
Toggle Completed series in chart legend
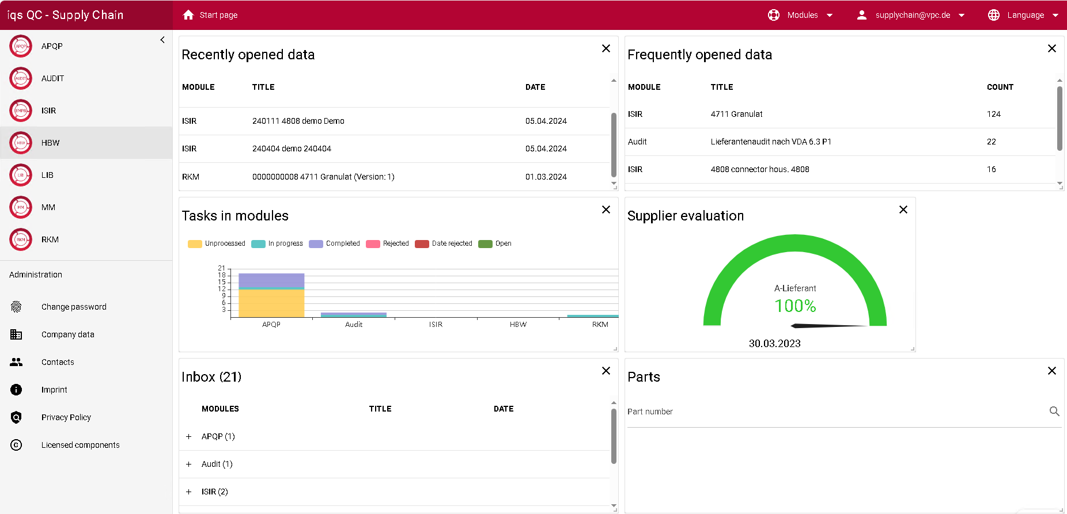click(x=334, y=243)
